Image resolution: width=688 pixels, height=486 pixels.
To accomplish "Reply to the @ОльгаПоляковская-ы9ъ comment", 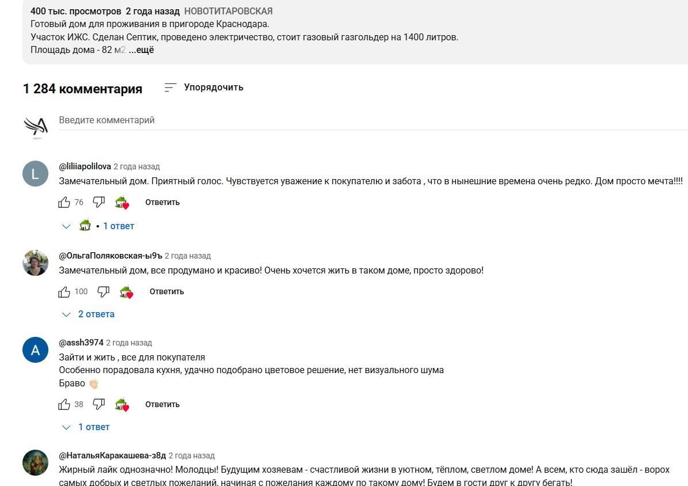I will [x=166, y=292].
